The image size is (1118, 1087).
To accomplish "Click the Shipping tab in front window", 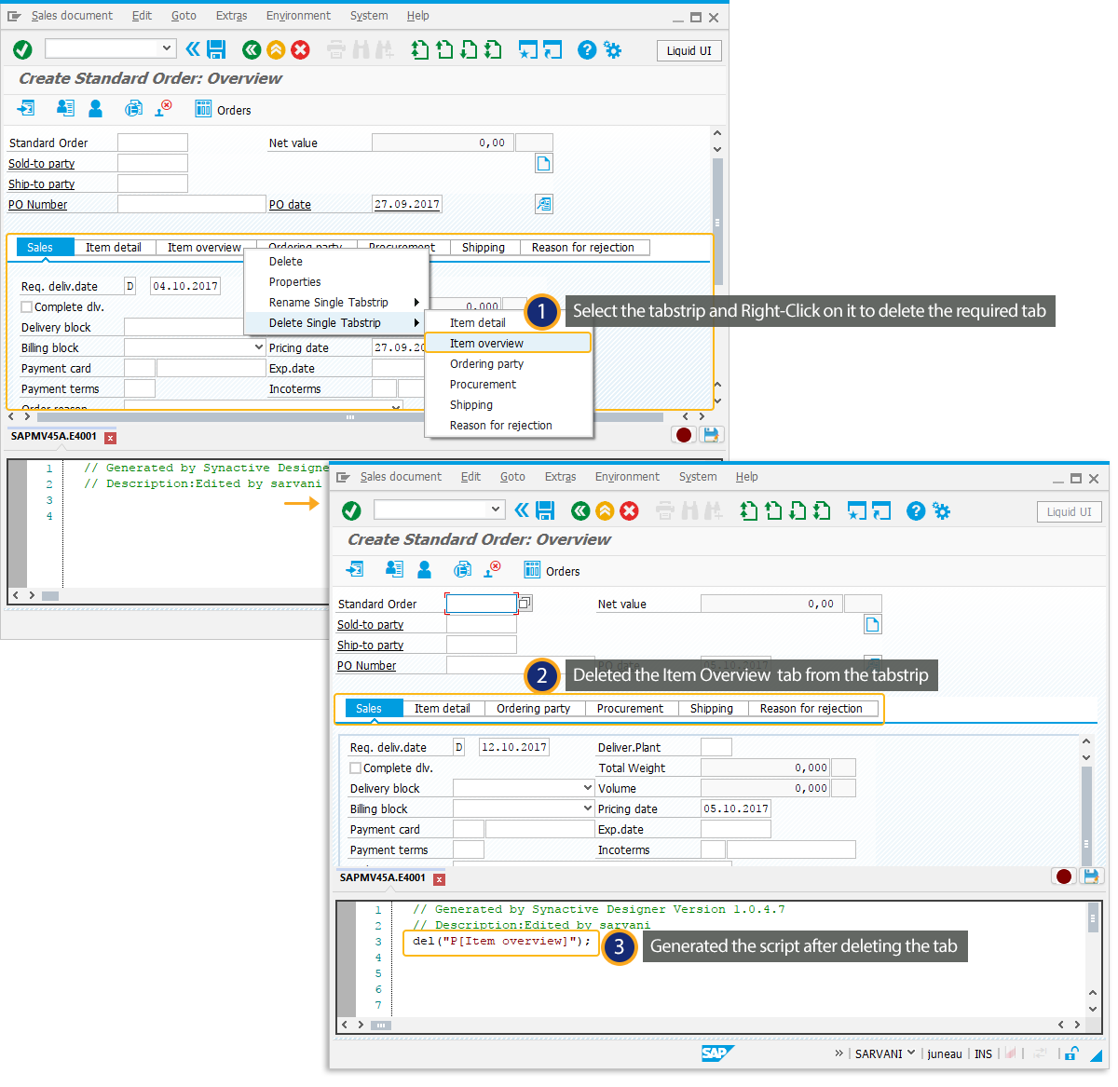I will tap(712, 708).
